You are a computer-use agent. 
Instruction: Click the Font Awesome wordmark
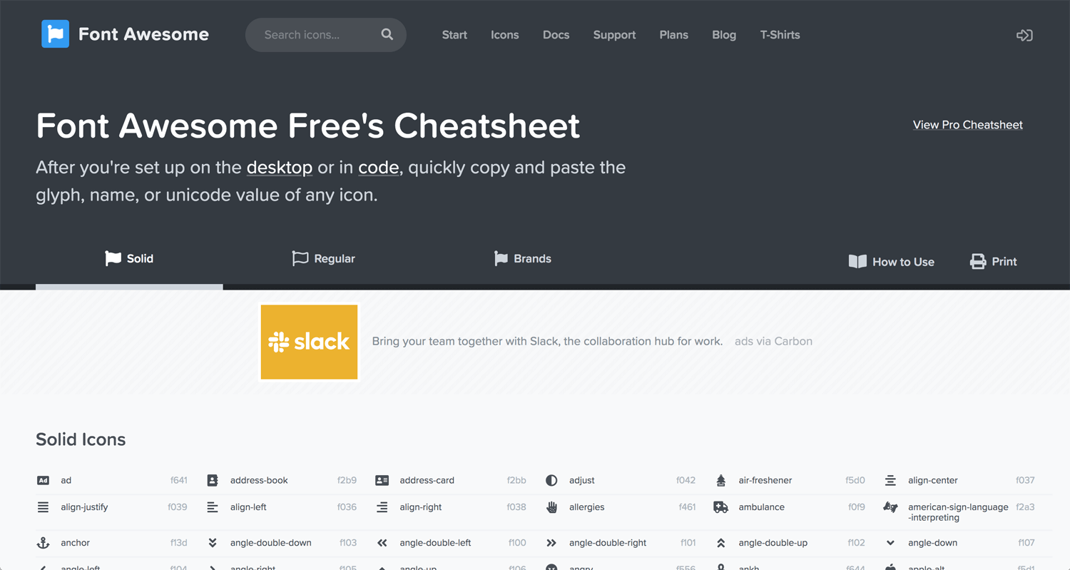(x=143, y=34)
